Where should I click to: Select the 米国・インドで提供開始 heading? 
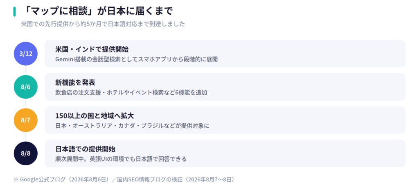(x=92, y=49)
